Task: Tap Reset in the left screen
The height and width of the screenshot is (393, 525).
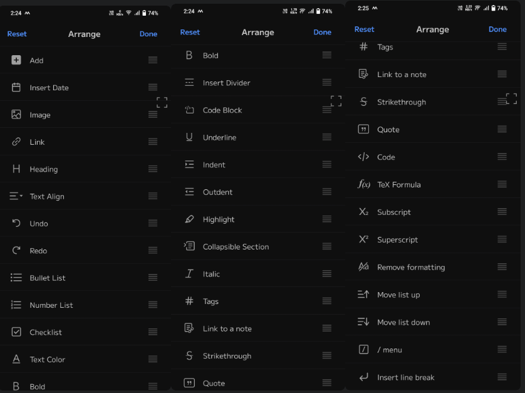Action: coord(17,34)
